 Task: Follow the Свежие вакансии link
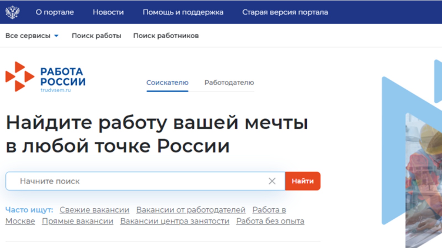pyautogui.click(x=94, y=210)
